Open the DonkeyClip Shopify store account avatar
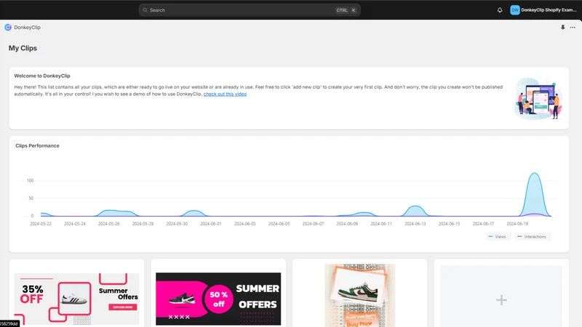This screenshot has height=327, width=582. (514, 10)
